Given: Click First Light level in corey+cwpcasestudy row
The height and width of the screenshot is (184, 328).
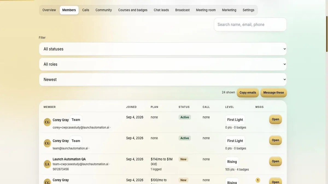Looking at the screenshot, I should pos(235,120).
